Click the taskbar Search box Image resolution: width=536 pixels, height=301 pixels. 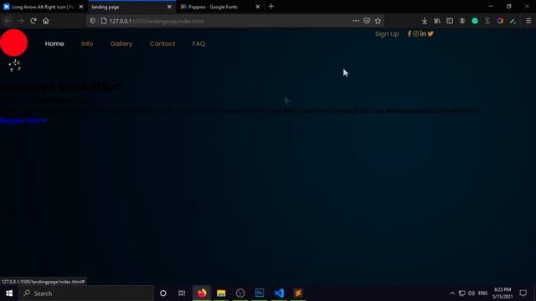86,293
